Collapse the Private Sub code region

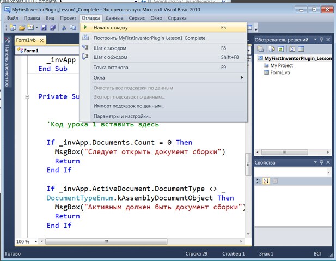click(28, 97)
